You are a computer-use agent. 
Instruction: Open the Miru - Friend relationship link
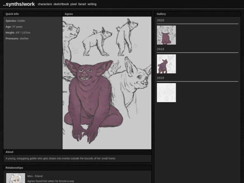click(35, 176)
